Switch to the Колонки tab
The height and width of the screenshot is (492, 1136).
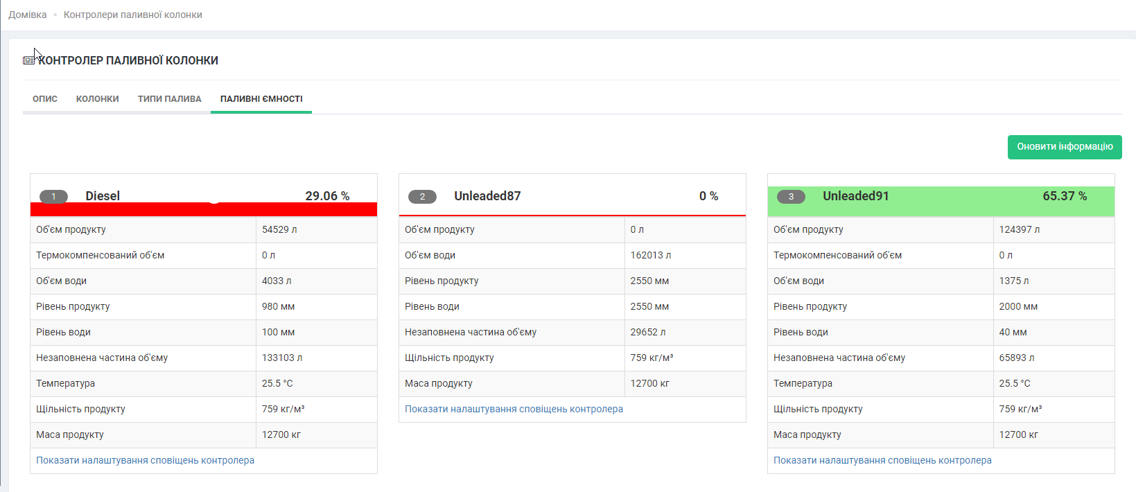click(x=98, y=99)
